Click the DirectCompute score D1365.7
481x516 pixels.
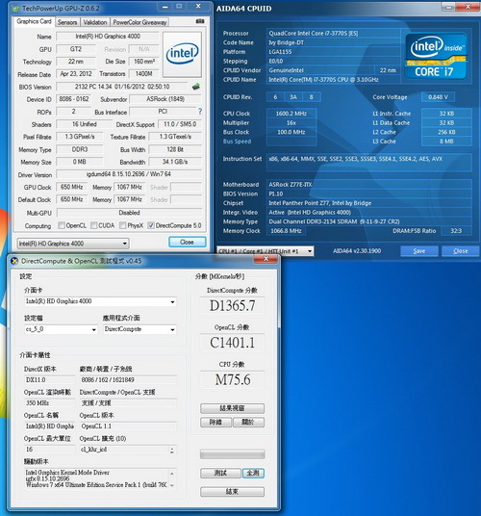(x=232, y=306)
